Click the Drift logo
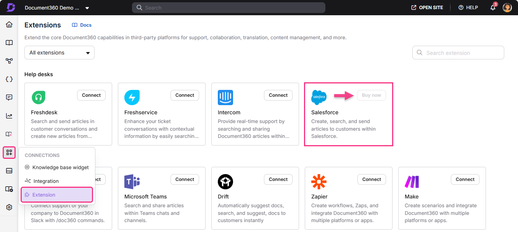 (225, 182)
